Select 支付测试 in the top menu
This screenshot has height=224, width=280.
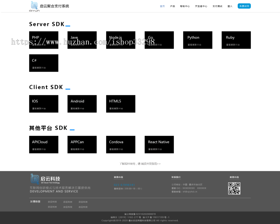(217, 6)
